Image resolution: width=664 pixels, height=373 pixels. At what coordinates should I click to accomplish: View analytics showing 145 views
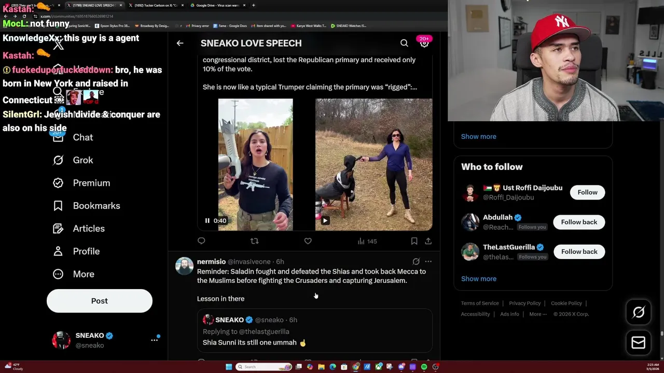pyautogui.click(x=367, y=241)
